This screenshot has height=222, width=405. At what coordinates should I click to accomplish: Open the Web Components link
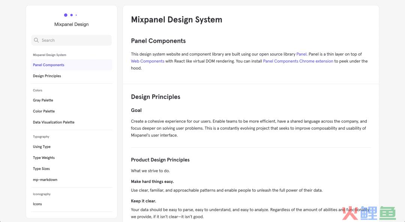pyautogui.click(x=147, y=61)
